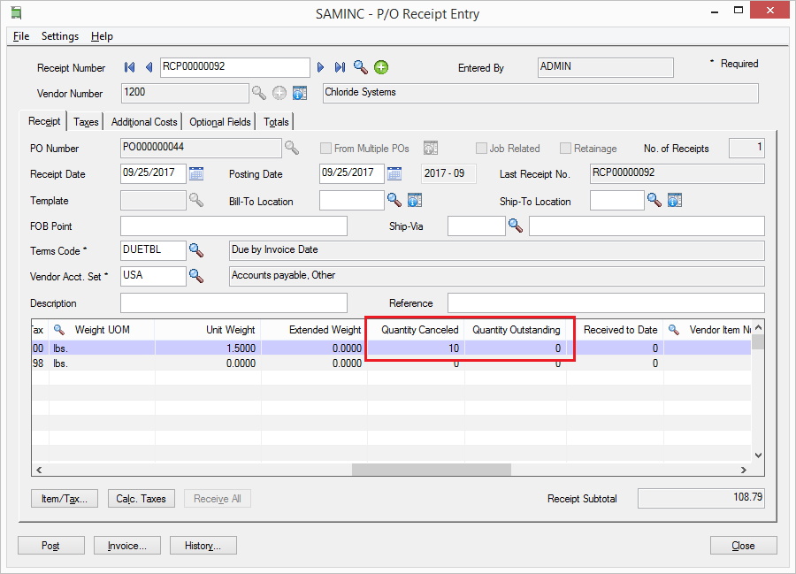Click the grid horizontal scrollbar thumb
Viewport: 796px width, 574px height.
click(431, 470)
